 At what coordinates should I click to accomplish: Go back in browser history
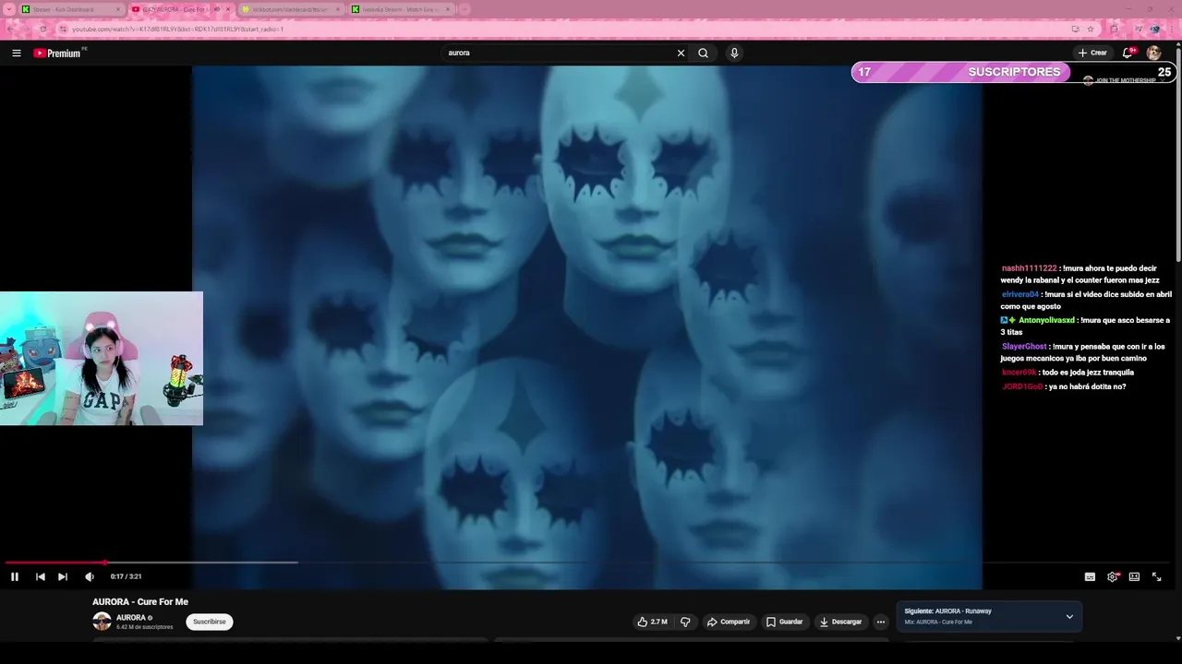[x=9, y=29]
